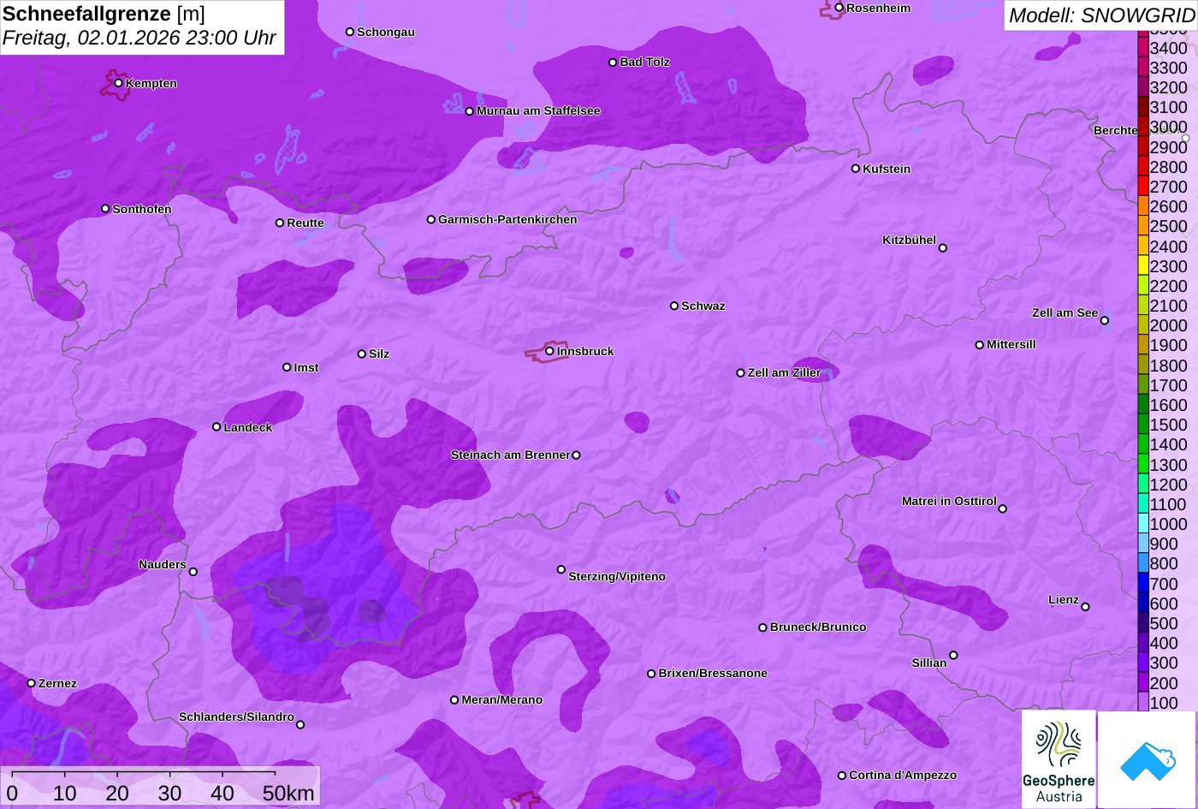The height and width of the screenshot is (809, 1198).
Task: Click the blue mountain-cloud logo
Action: coord(1148,759)
